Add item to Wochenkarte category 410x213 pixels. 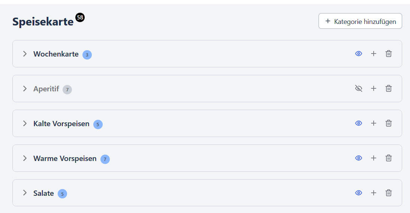tap(373, 54)
